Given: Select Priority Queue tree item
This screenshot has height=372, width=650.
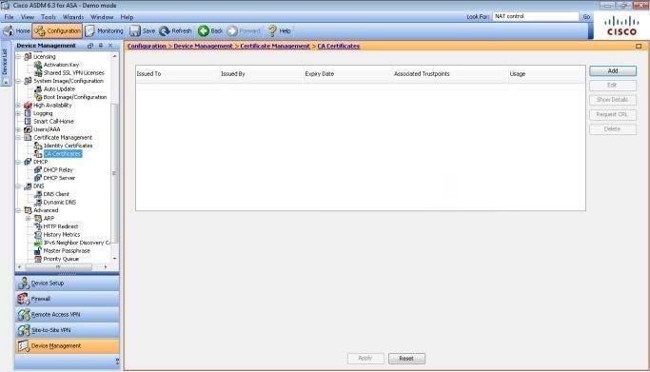Looking at the screenshot, I should [x=61, y=259].
